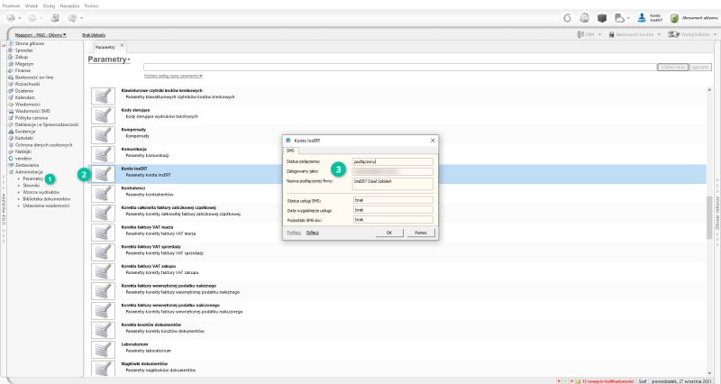
Task: Click the Wiadomości SMS icon in sidebar
Action: click(x=11, y=111)
